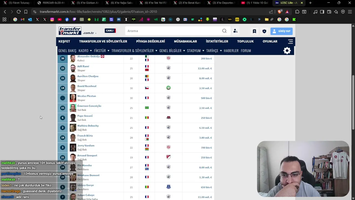
Task: Open the apps grid in bookmarks bar
Action: 4,19
